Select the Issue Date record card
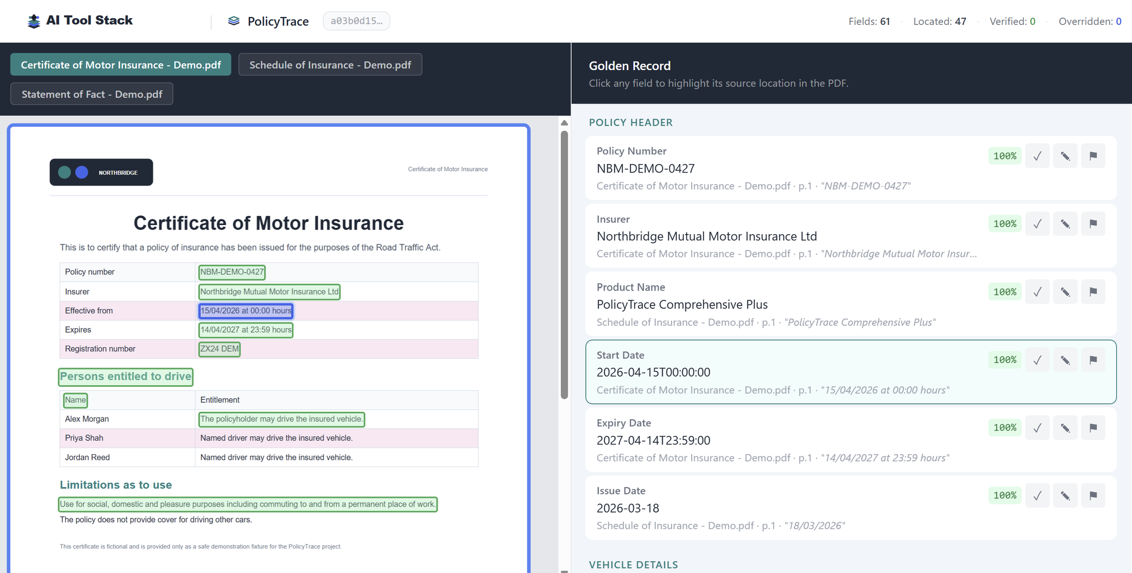This screenshot has width=1132, height=573. click(851, 507)
